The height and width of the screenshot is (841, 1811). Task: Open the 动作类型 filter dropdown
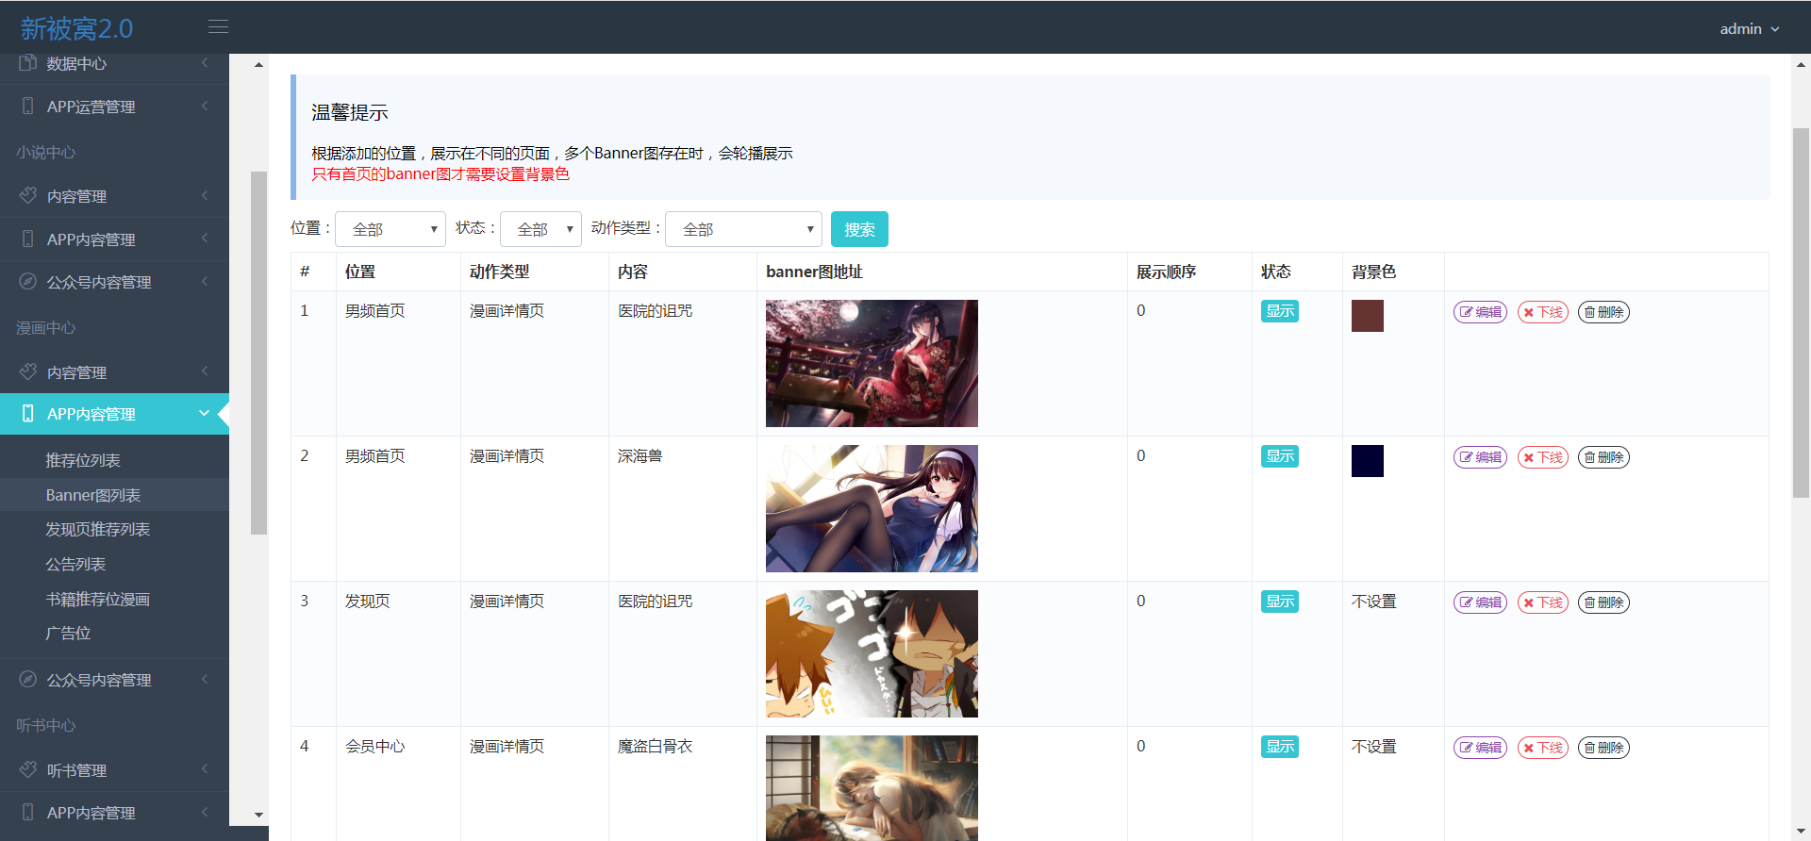click(743, 229)
